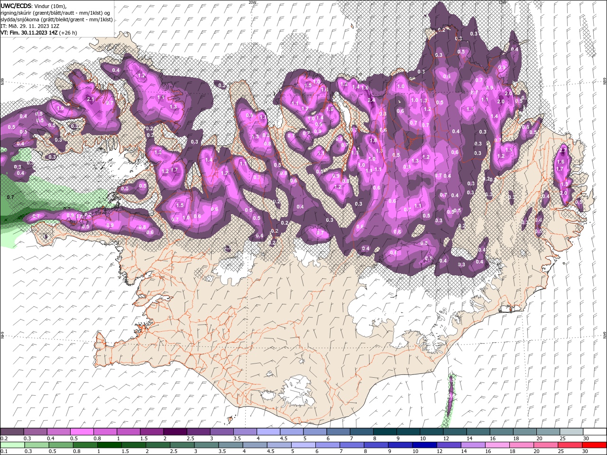The height and width of the screenshot is (455, 607).
Task: Select the dark purple snow swatch labeled 2
Action: [175, 432]
